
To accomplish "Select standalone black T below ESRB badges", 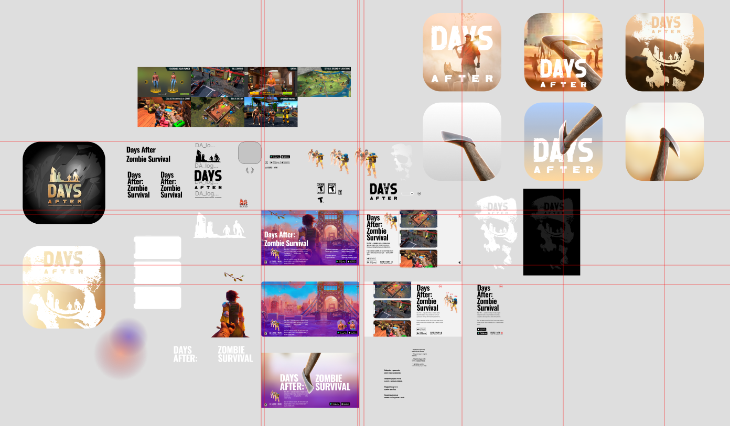I will pos(320,200).
